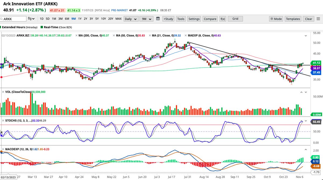Image resolution: width=323 pixels, height=180 pixels.
Task: Close the MACDEXP indicator panel
Action: click(3, 149)
